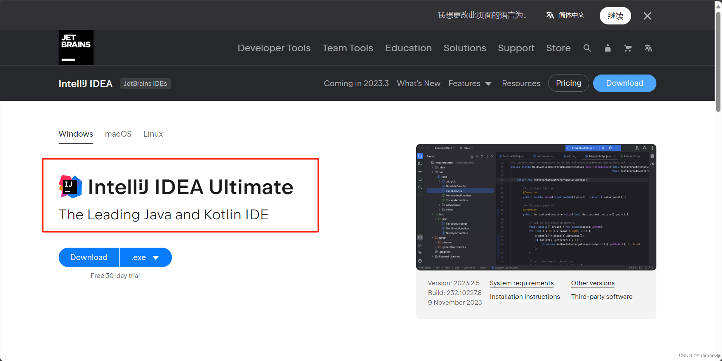Image resolution: width=722 pixels, height=361 pixels.
Task: Click The Leading Java and Kotlin IDE tagline
Action: 164,215
